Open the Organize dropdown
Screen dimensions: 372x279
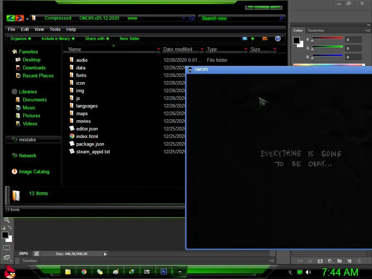20,39
